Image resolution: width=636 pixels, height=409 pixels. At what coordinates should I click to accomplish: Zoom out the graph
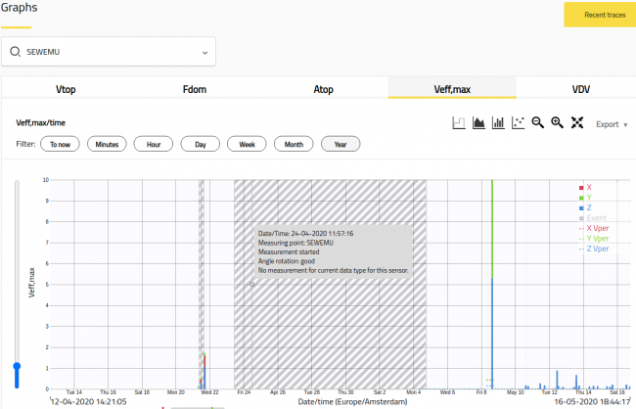point(538,123)
